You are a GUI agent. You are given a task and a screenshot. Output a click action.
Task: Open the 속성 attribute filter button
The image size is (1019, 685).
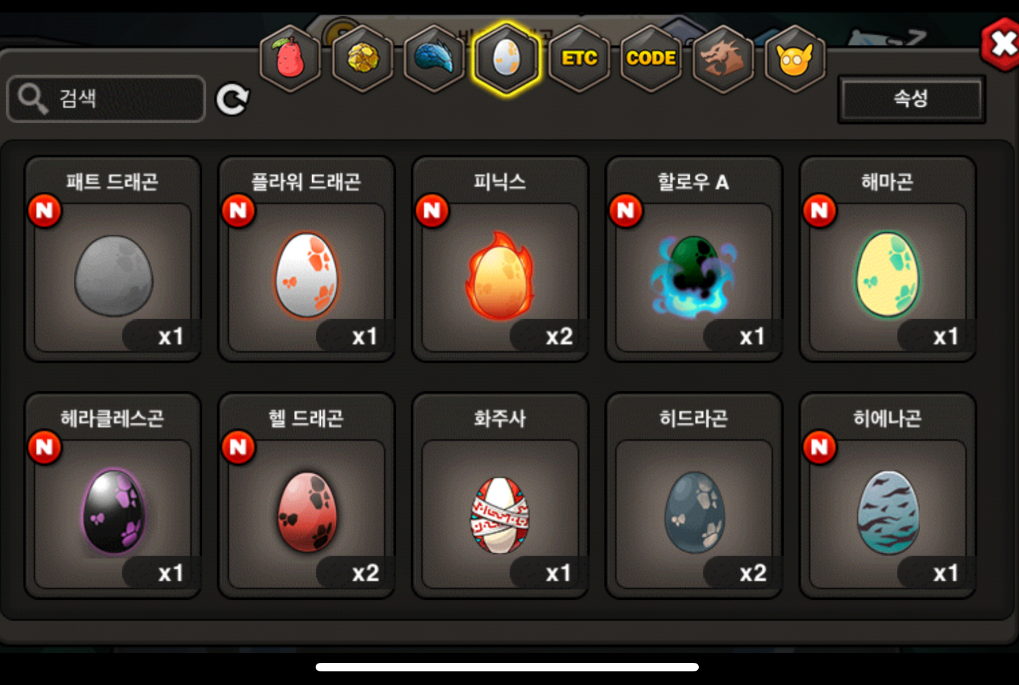[911, 99]
